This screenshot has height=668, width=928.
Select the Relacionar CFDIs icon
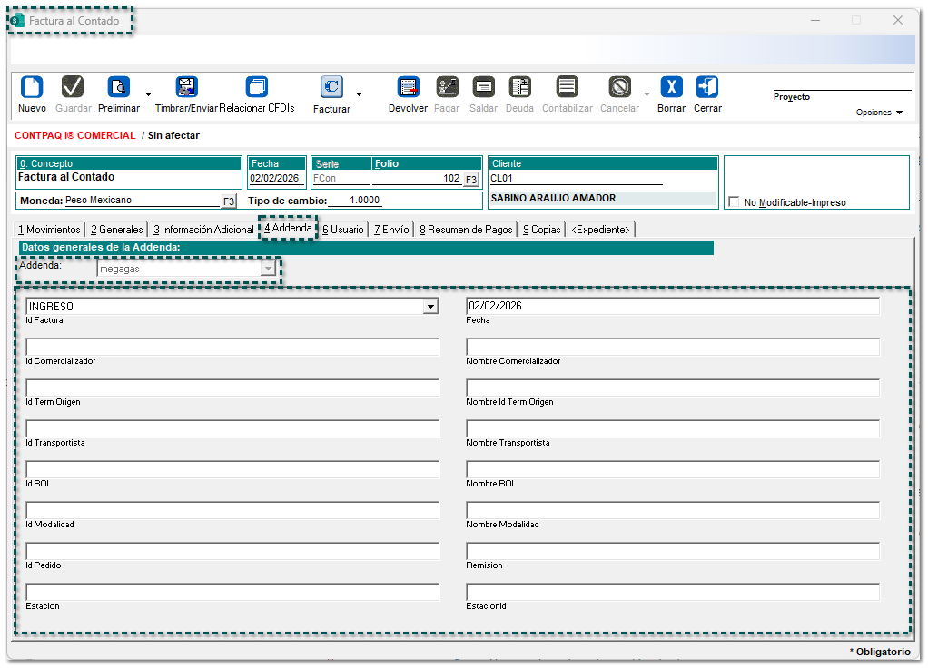click(x=257, y=87)
